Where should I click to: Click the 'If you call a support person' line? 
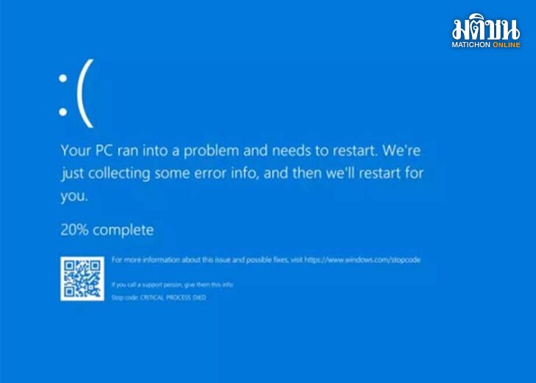(x=172, y=284)
